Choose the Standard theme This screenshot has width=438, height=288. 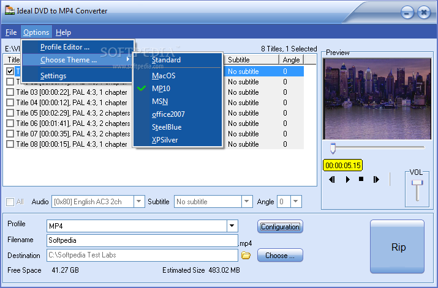click(178, 60)
